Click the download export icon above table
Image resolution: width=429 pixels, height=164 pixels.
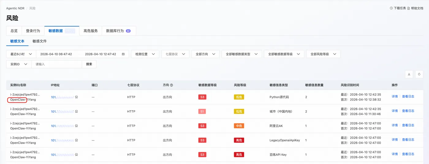(409, 74)
